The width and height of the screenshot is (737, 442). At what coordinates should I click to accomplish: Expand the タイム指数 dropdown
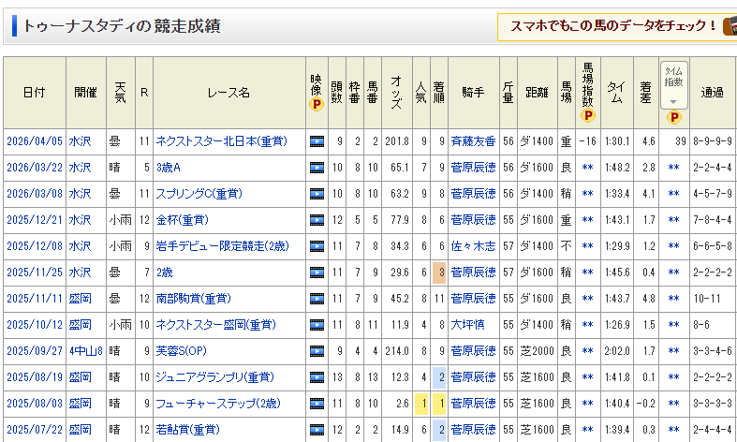(673, 100)
